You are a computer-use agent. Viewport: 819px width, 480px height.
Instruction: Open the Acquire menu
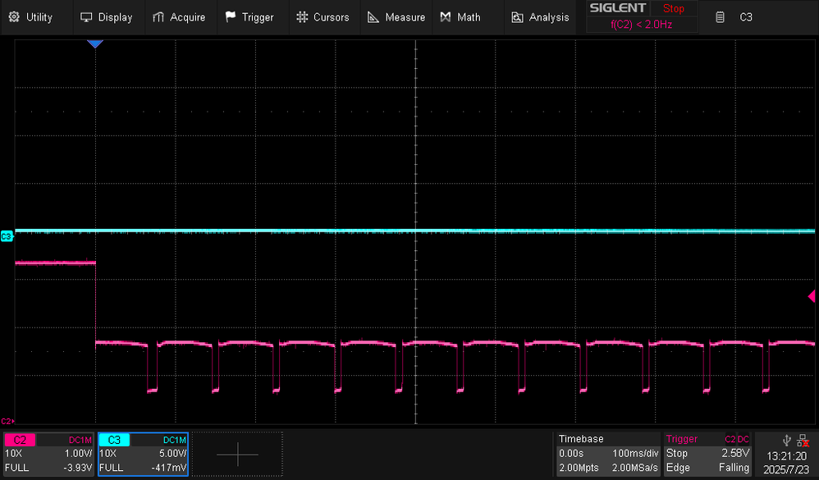pos(179,17)
